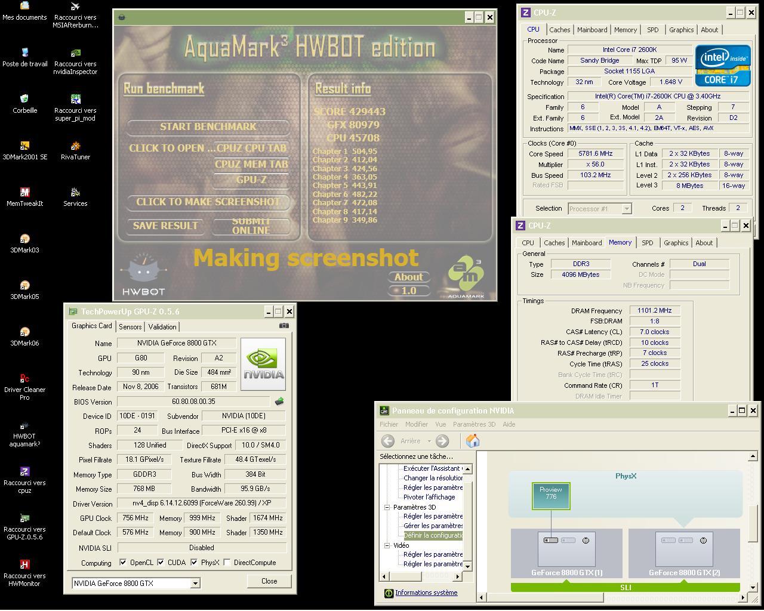The width and height of the screenshot is (764, 611).
Task: Click the NVIDIA panel forward arrow icon
Action: (x=442, y=441)
